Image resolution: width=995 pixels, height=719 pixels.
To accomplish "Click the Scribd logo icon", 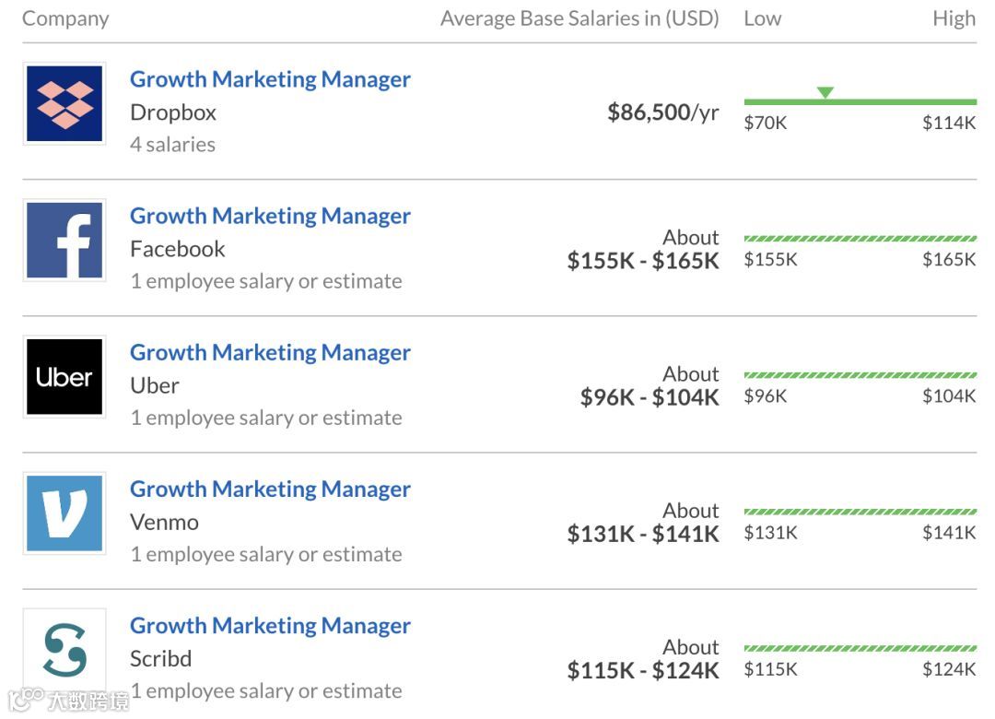I will (64, 649).
